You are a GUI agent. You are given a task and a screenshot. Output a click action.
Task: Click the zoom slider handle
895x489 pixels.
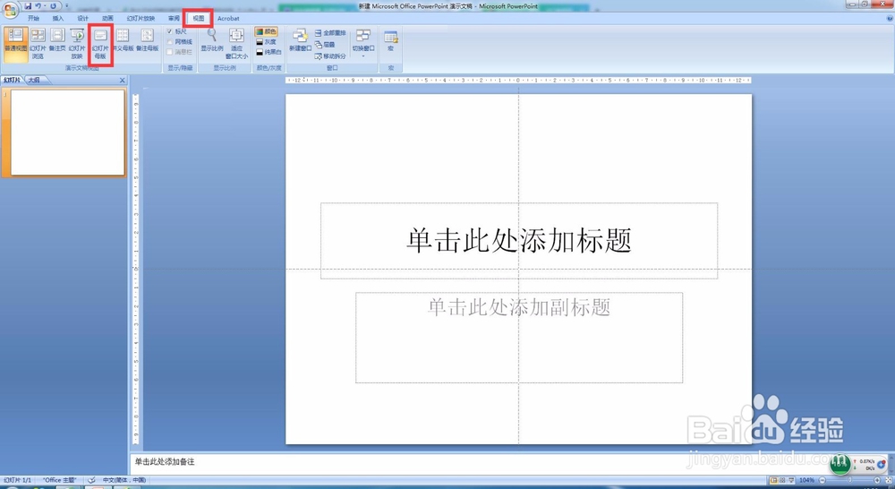(x=848, y=480)
